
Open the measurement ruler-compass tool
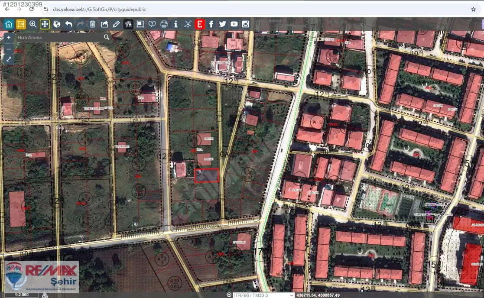point(128,24)
